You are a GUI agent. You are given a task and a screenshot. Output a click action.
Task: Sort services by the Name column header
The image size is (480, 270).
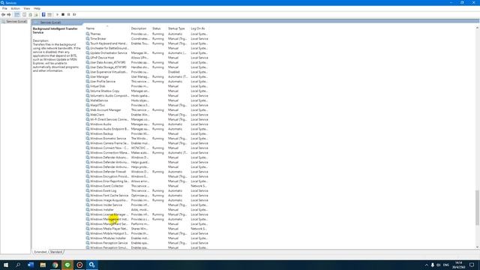(x=107, y=28)
